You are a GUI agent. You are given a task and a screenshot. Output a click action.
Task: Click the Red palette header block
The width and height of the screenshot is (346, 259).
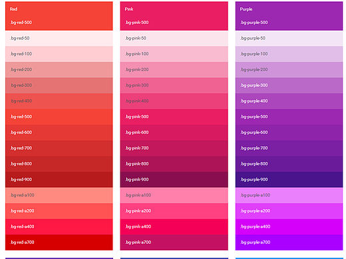pos(59,16)
